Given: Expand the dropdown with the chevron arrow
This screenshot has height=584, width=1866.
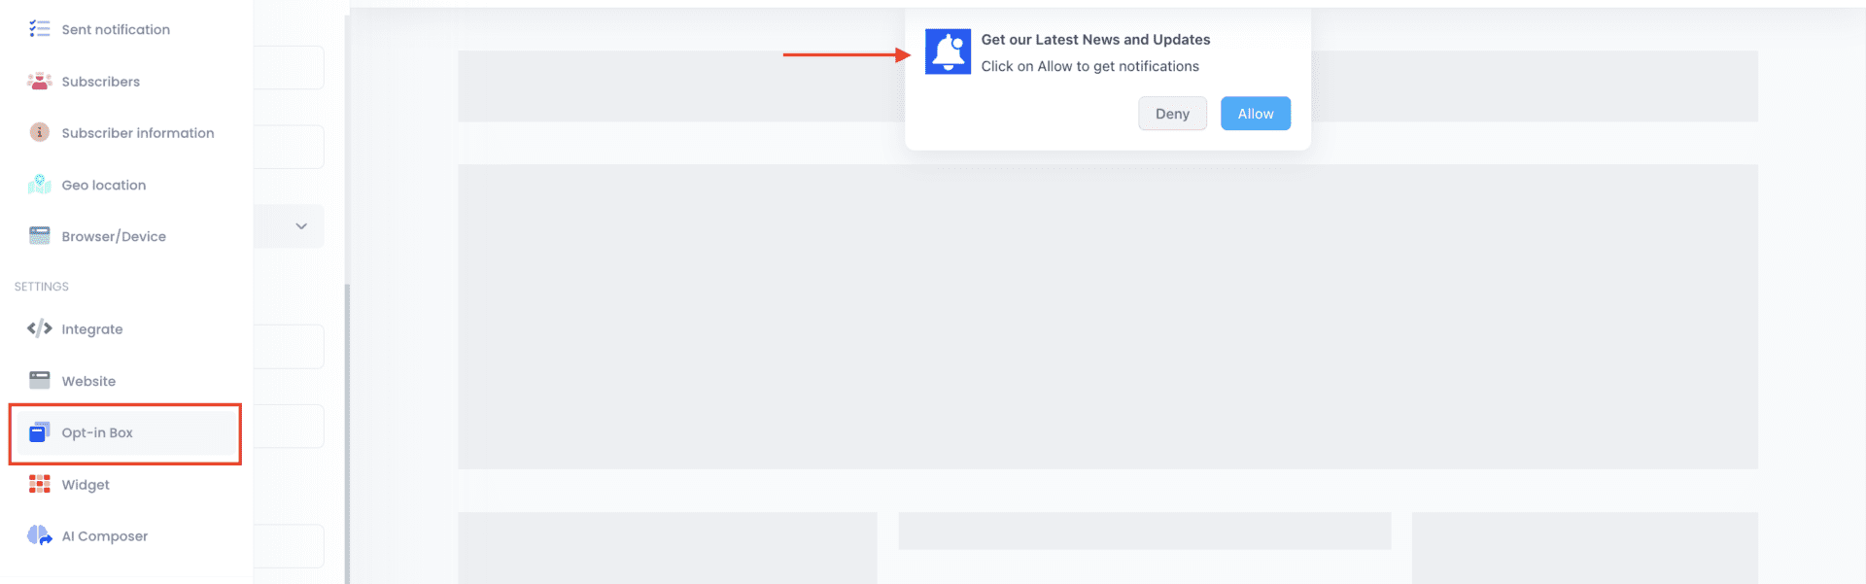Looking at the screenshot, I should click(301, 226).
